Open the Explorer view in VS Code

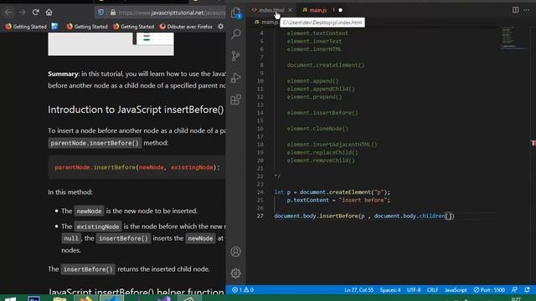pyautogui.click(x=235, y=13)
